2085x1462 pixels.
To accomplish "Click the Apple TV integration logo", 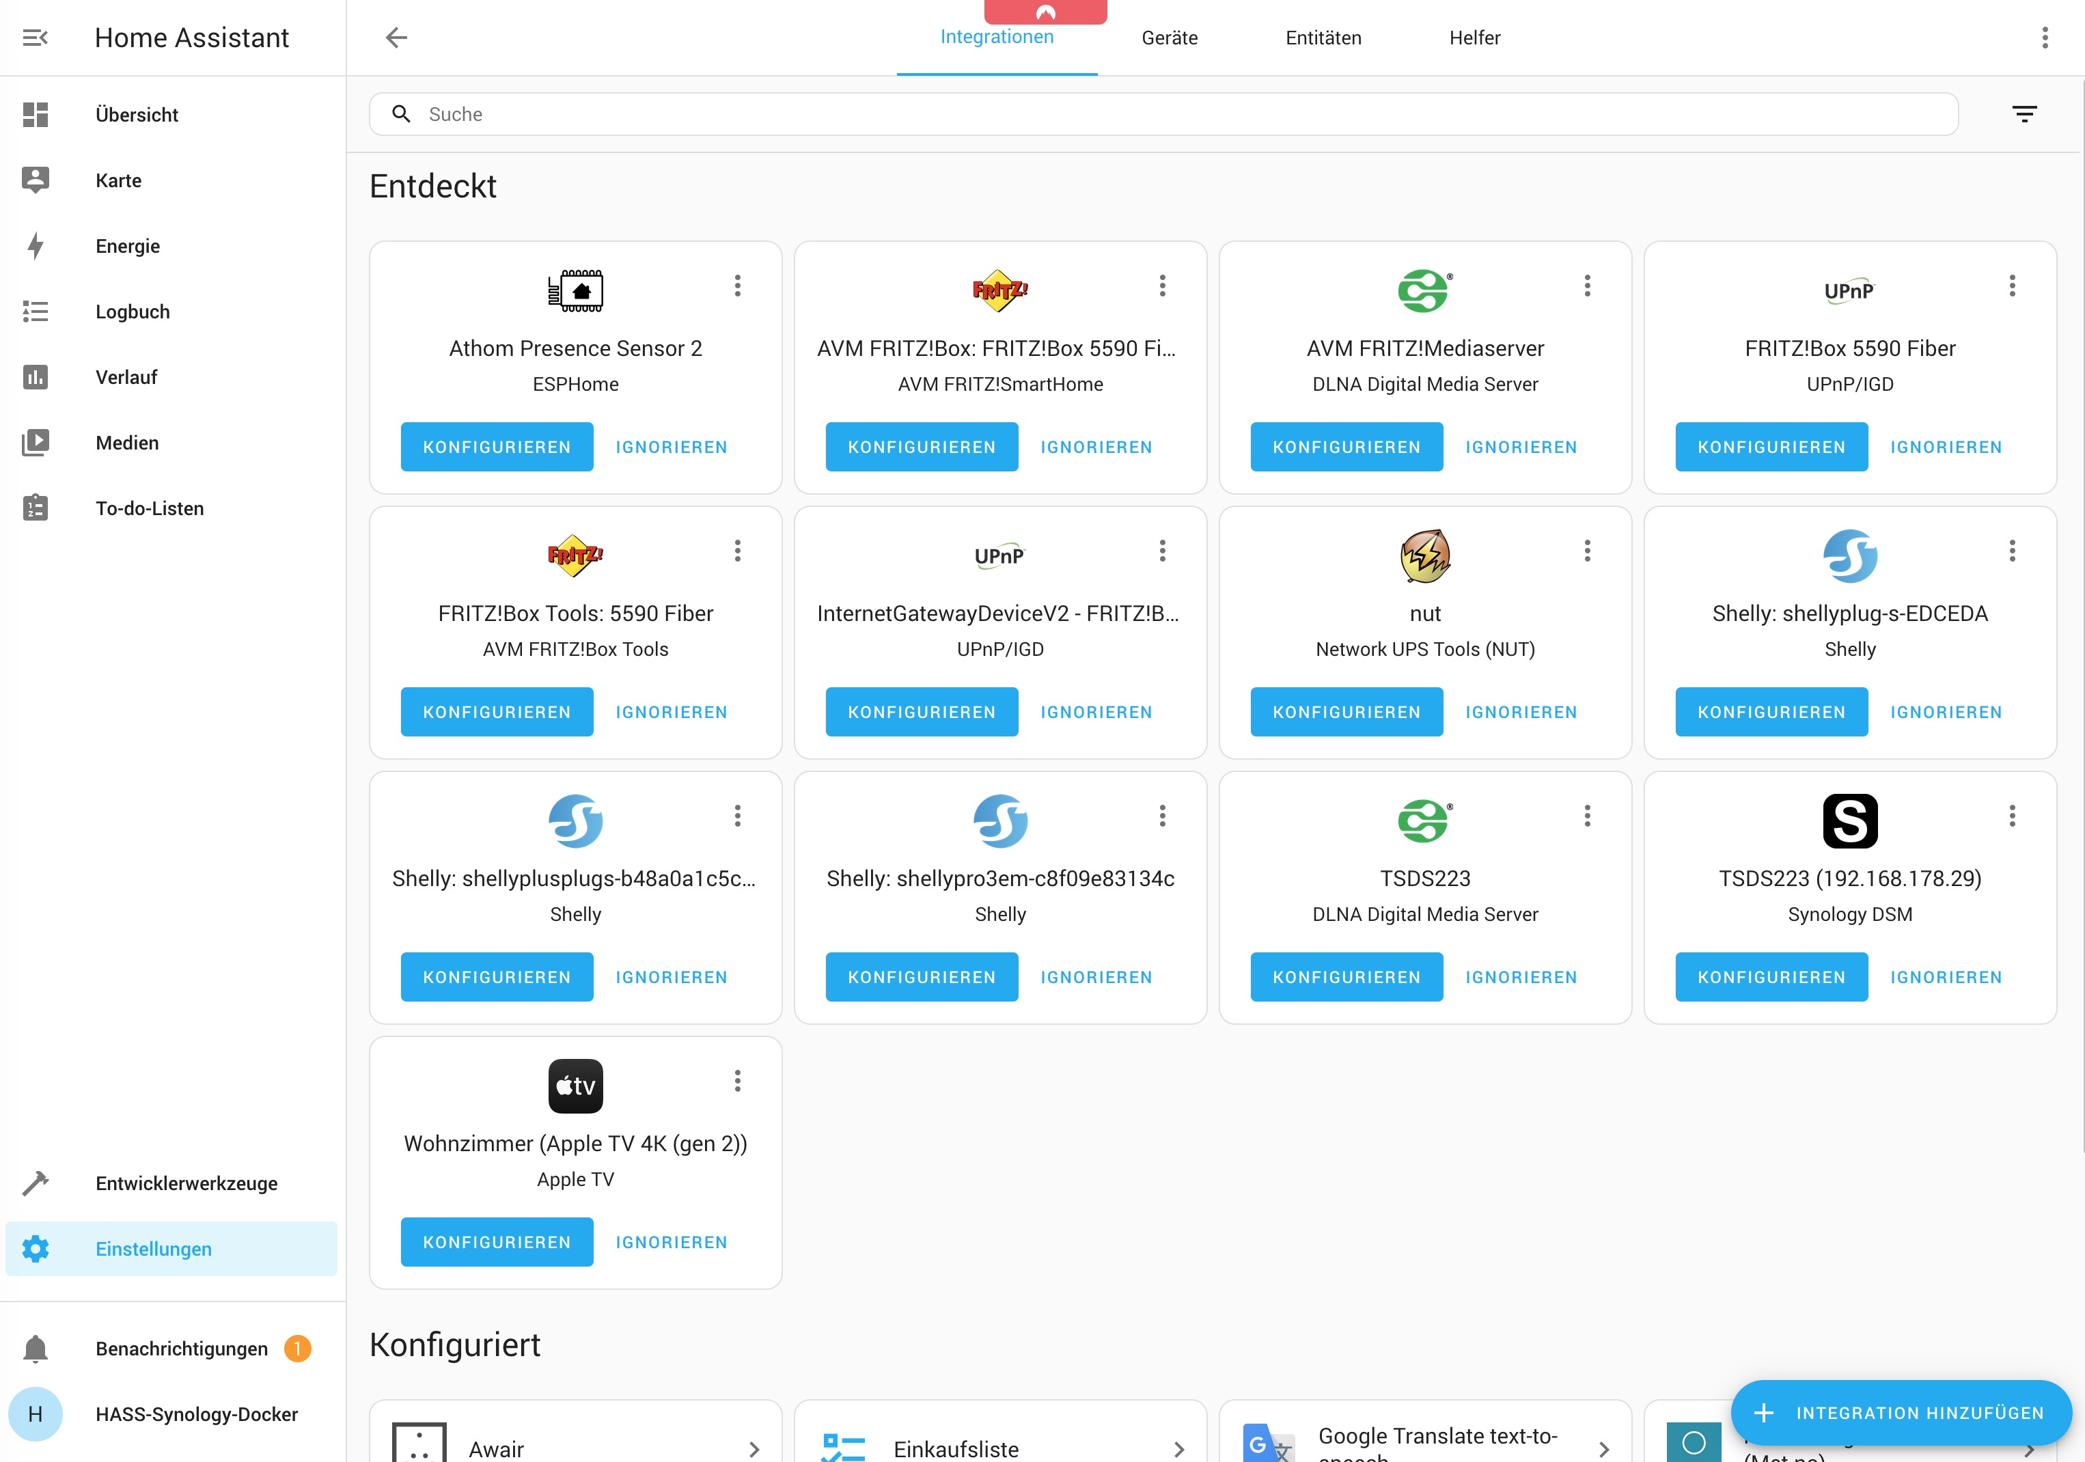I will tap(575, 1086).
